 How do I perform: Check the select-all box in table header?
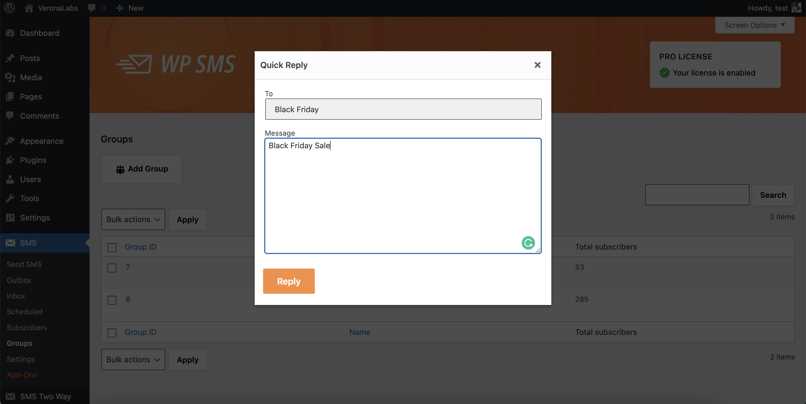pos(112,247)
